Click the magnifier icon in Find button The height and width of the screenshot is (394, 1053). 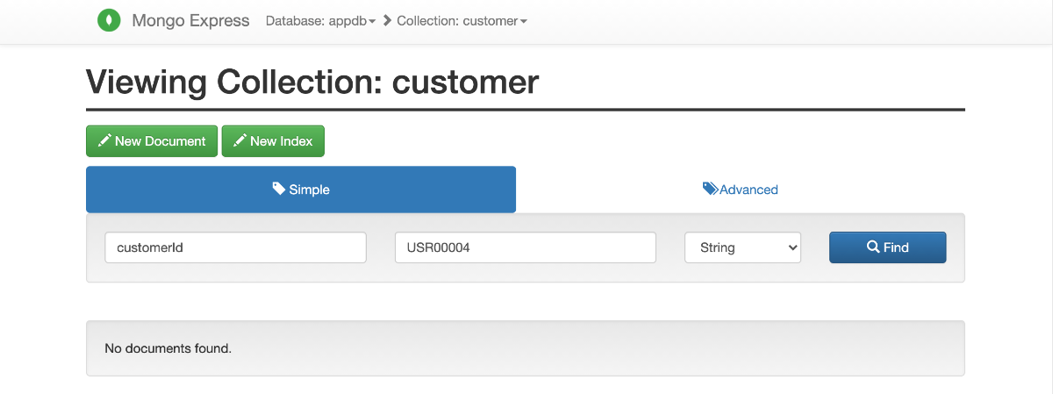tap(873, 247)
